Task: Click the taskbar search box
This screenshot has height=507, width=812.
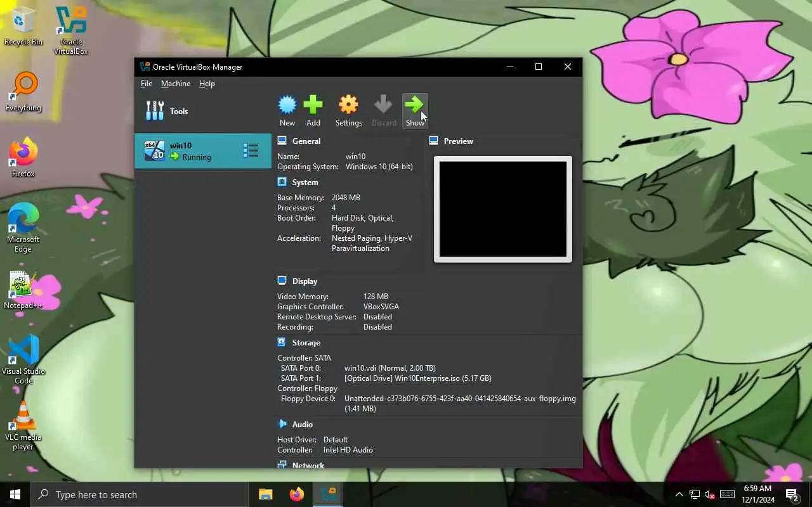Action: [x=140, y=494]
